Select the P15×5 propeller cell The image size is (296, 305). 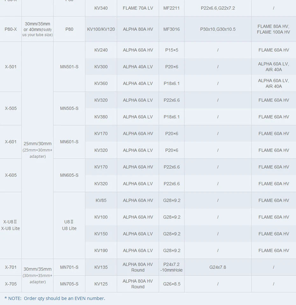172,50
